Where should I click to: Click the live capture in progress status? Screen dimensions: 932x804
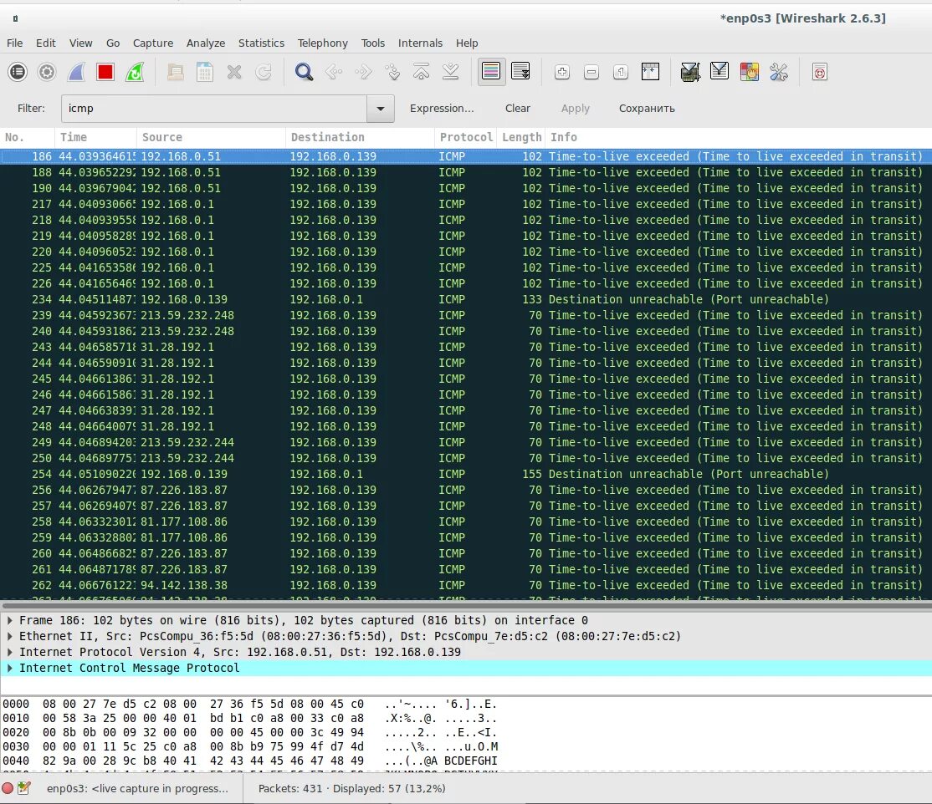click(137, 789)
